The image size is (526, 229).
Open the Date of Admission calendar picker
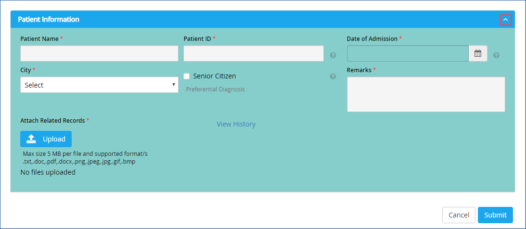(478, 53)
